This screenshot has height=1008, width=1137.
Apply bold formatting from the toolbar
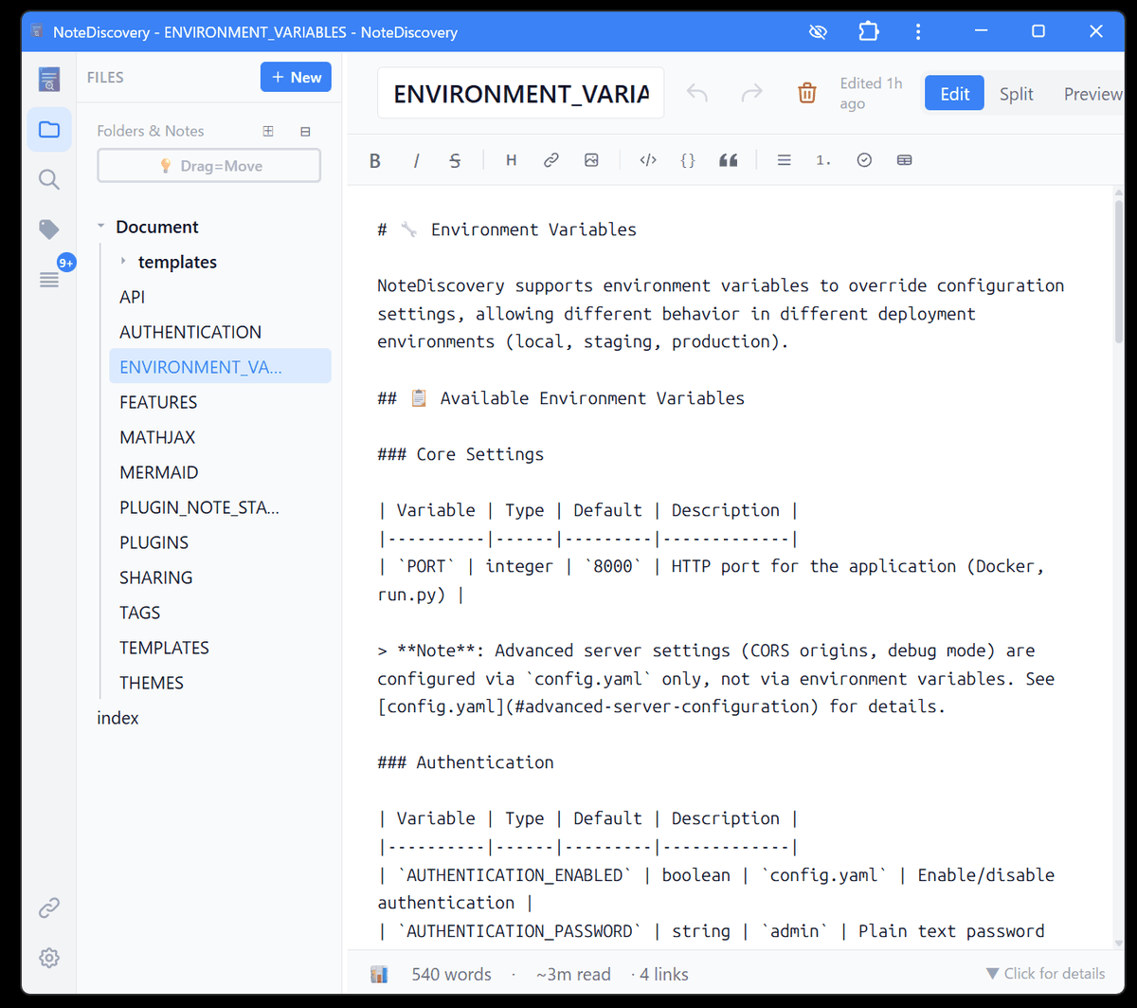point(375,160)
